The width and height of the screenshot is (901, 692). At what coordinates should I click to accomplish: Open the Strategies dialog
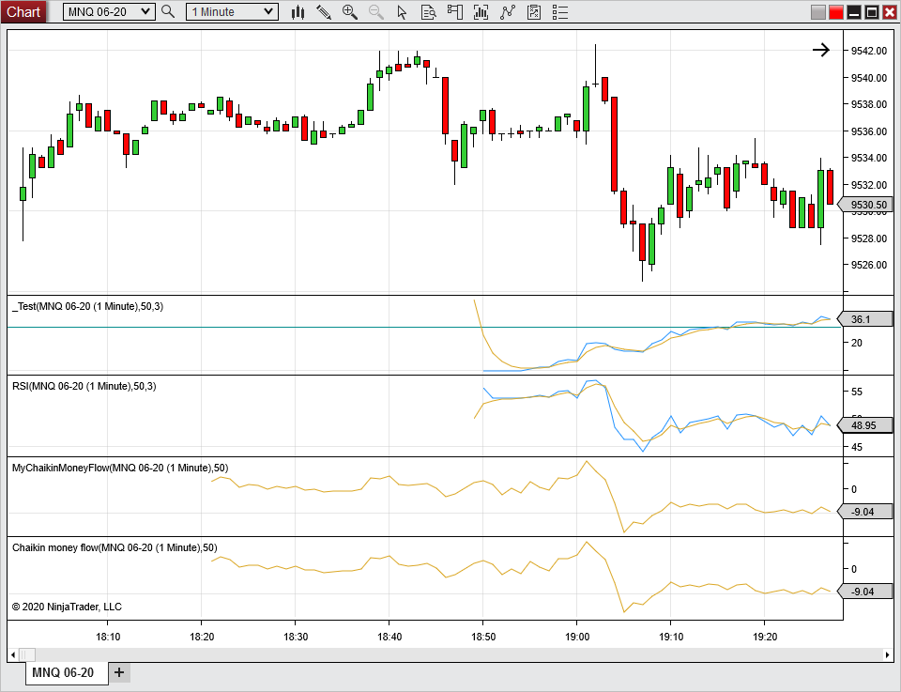pos(534,11)
